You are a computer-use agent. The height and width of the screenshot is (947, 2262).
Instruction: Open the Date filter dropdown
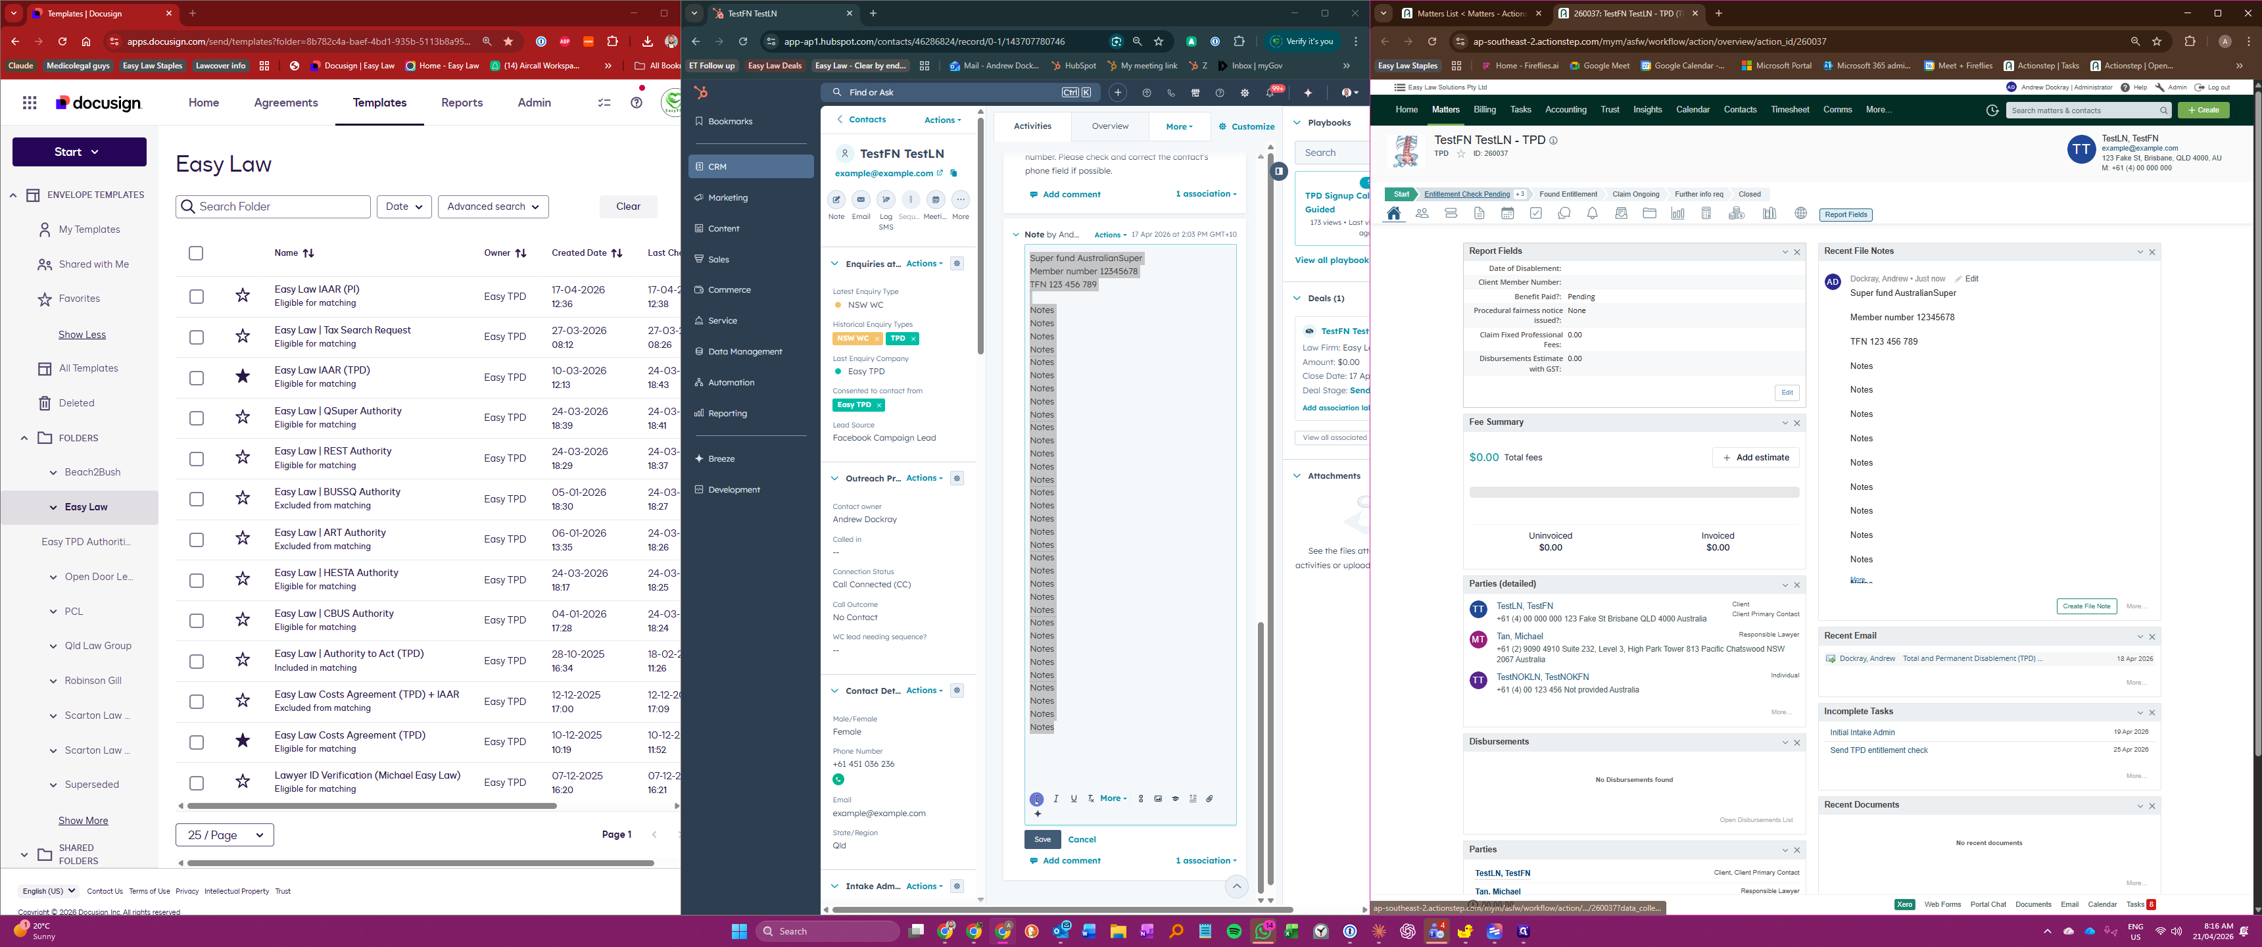tap(404, 206)
